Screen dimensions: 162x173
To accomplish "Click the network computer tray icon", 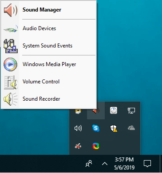I will (x=131, y=110).
